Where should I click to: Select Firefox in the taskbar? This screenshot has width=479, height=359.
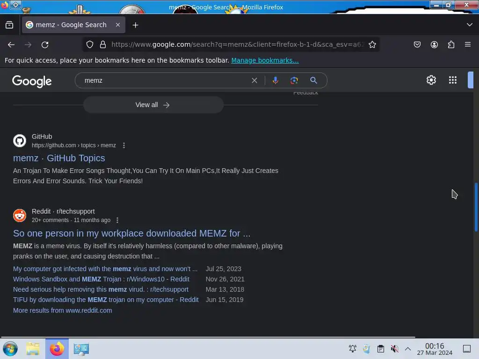(x=57, y=349)
